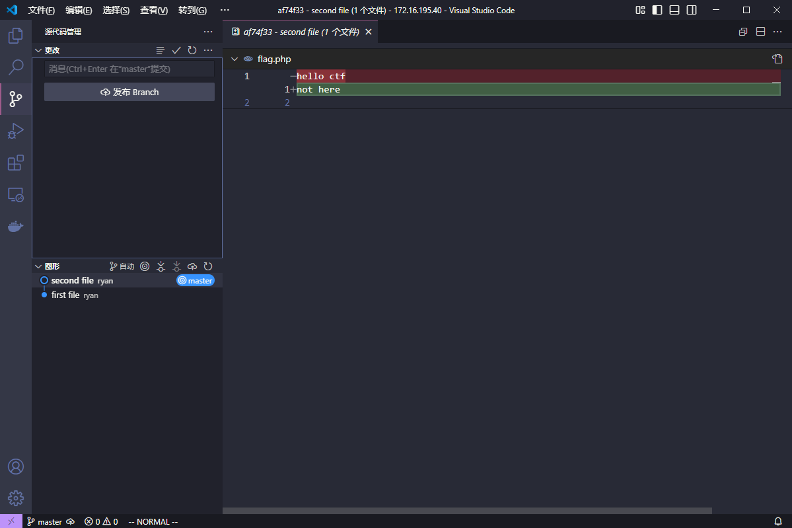The height and width of the screenshot is (528, 792).
Task: Click the pull icon in 图形 header
Action: [176, 266]
